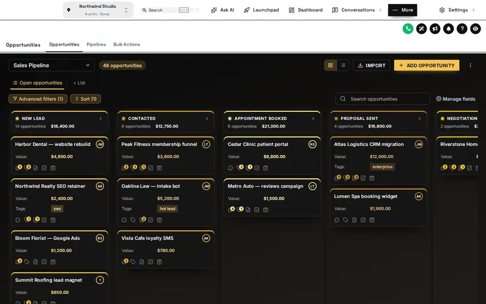Select the underlined Opportunities tab
Viewport: 486px width, 304px height.
64,44
